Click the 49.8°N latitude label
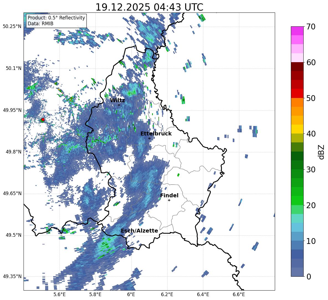Viewport: 328px width, 300px height. [x=14, y=152]
